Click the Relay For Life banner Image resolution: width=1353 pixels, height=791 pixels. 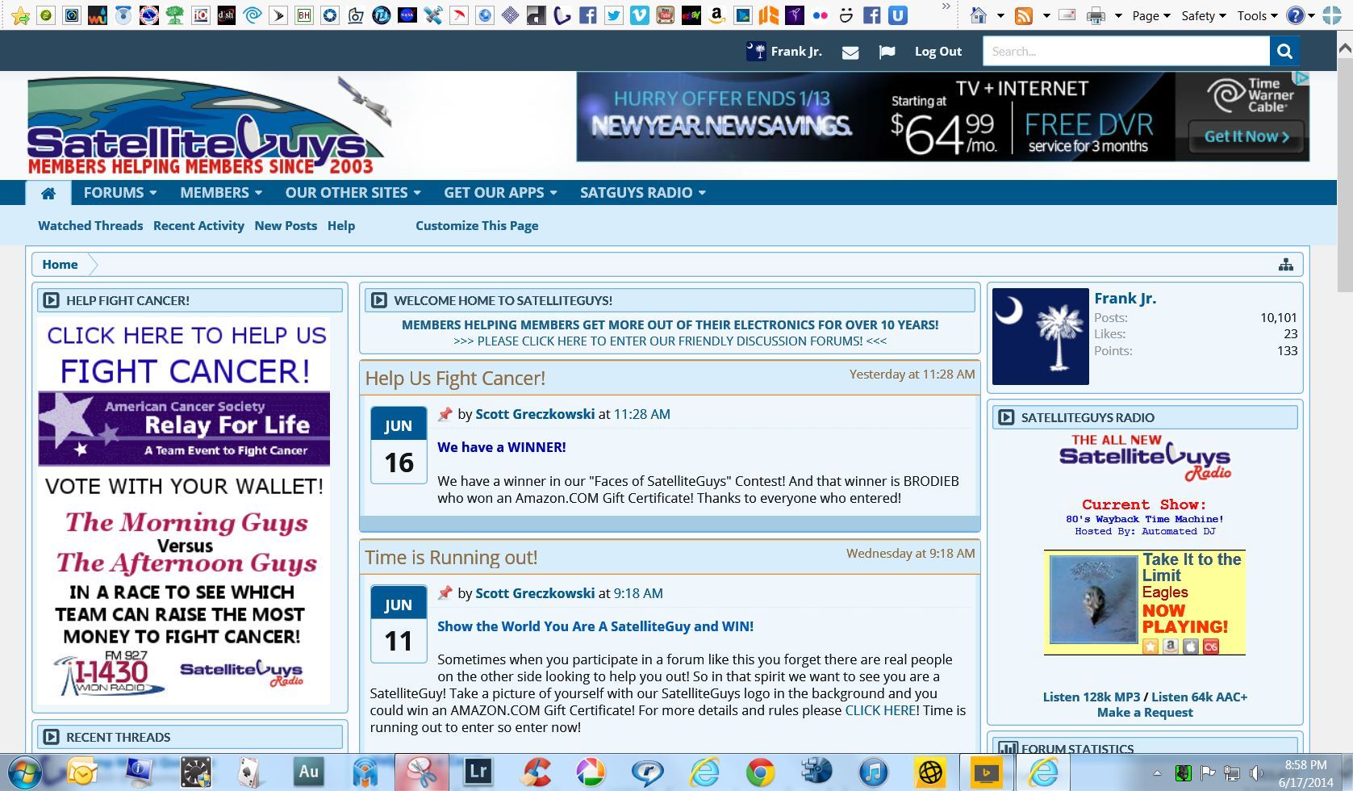184,429
